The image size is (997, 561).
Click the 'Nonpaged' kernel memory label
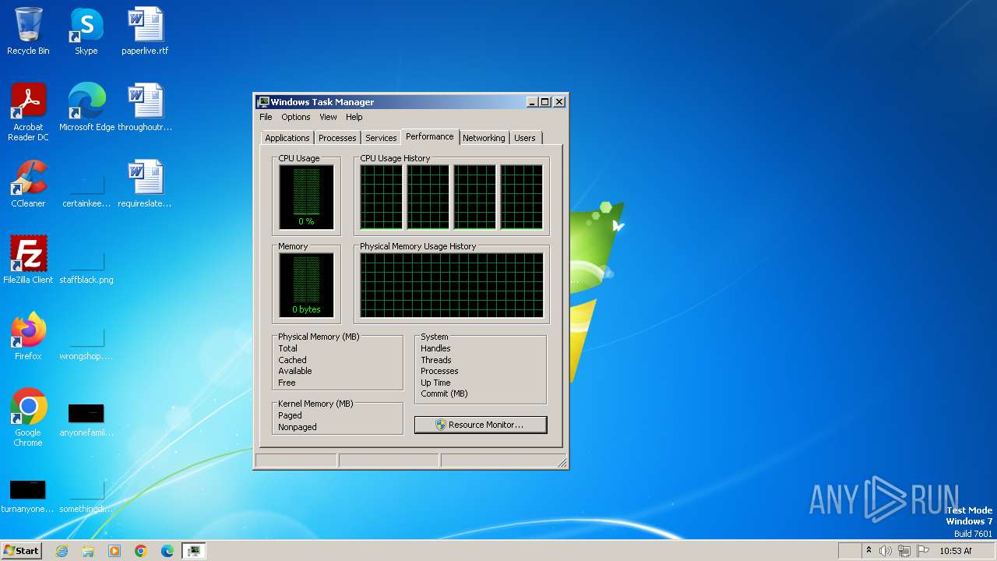298,427
